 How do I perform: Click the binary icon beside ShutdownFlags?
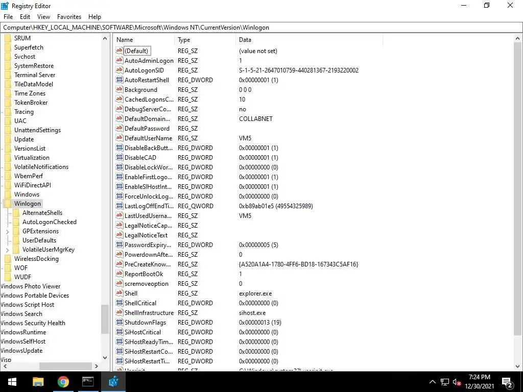[120, 323]
